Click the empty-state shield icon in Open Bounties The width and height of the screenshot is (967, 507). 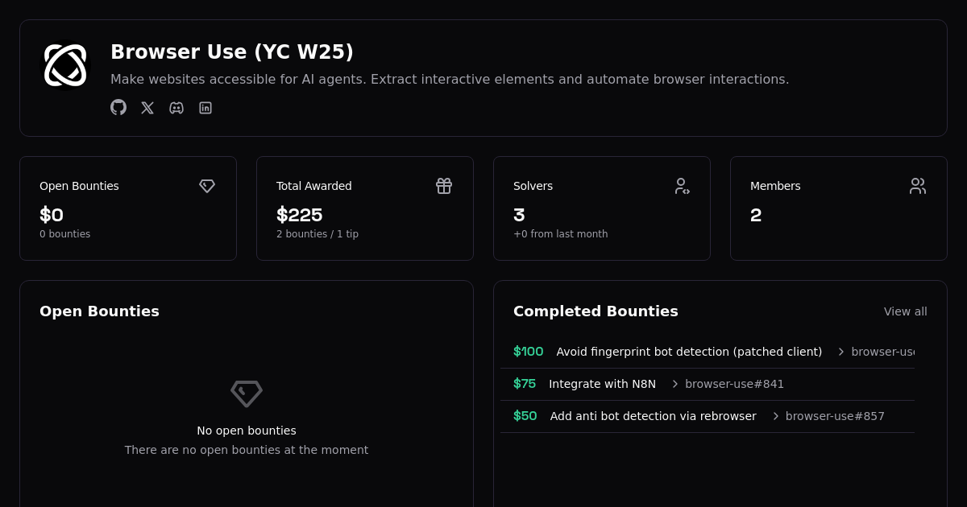coord(247,394)
